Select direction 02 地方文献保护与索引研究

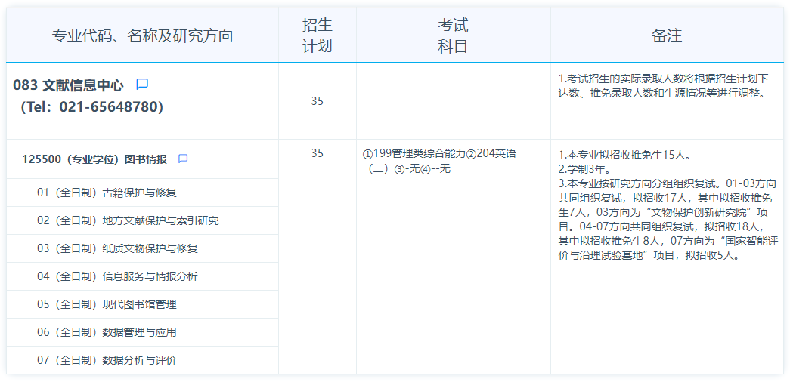[128, 220]
